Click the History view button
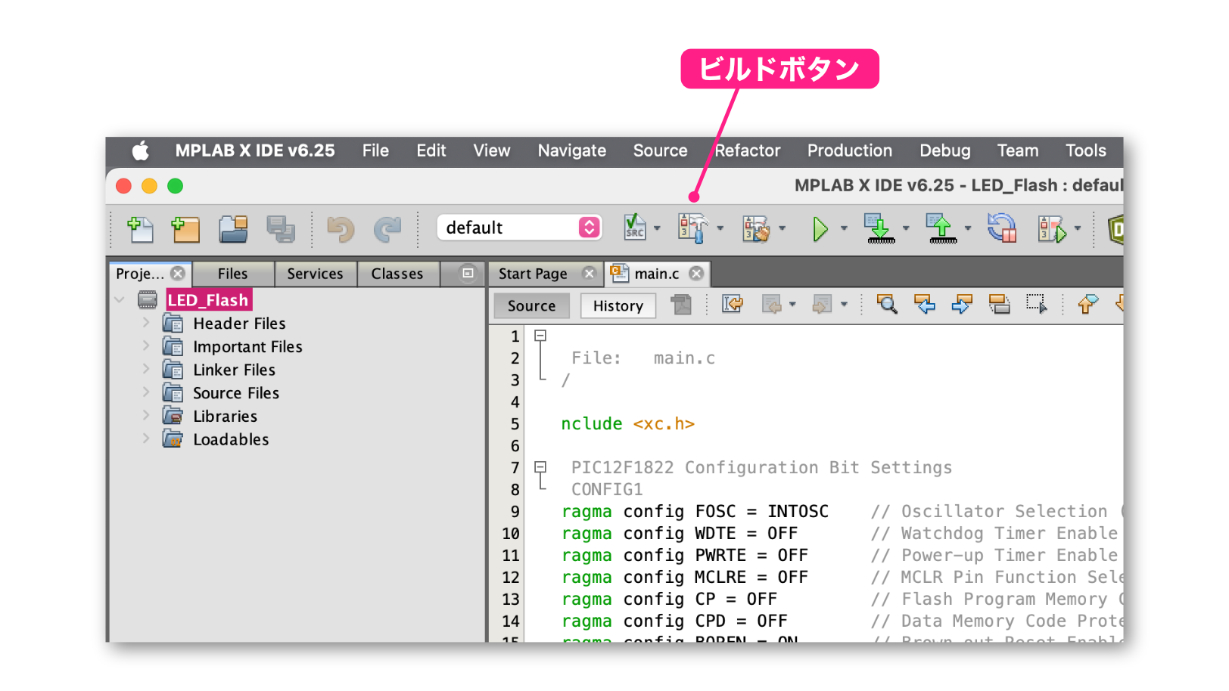This screenshot has height=691, width=1229. point(618,305)
